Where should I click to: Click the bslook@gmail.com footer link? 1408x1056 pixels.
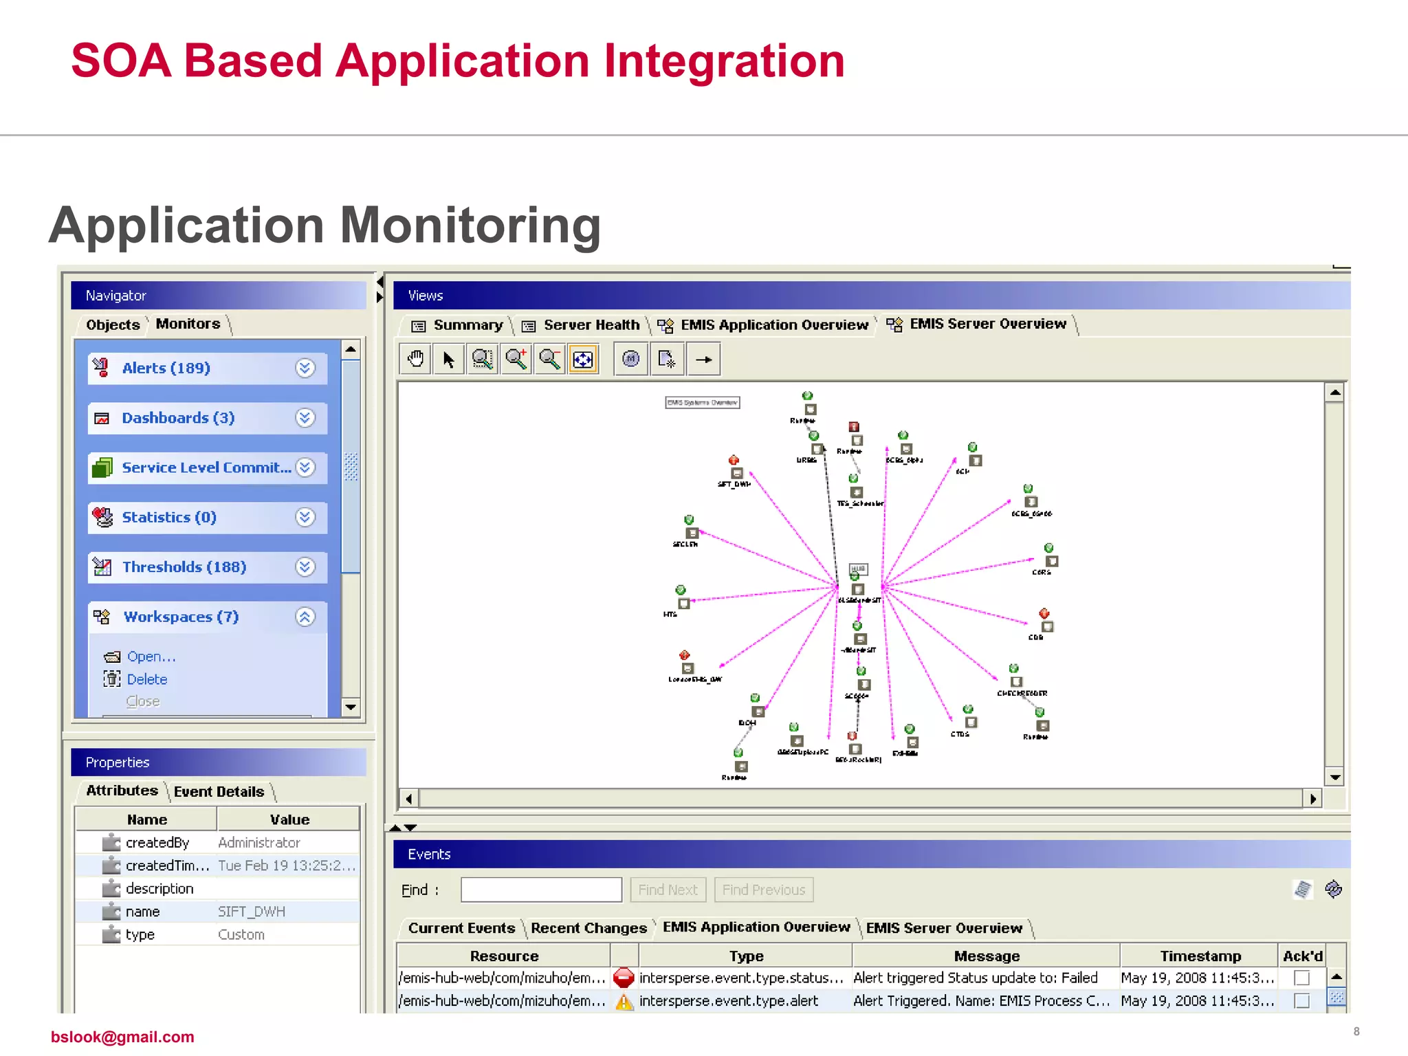(x=122, y=1037)
